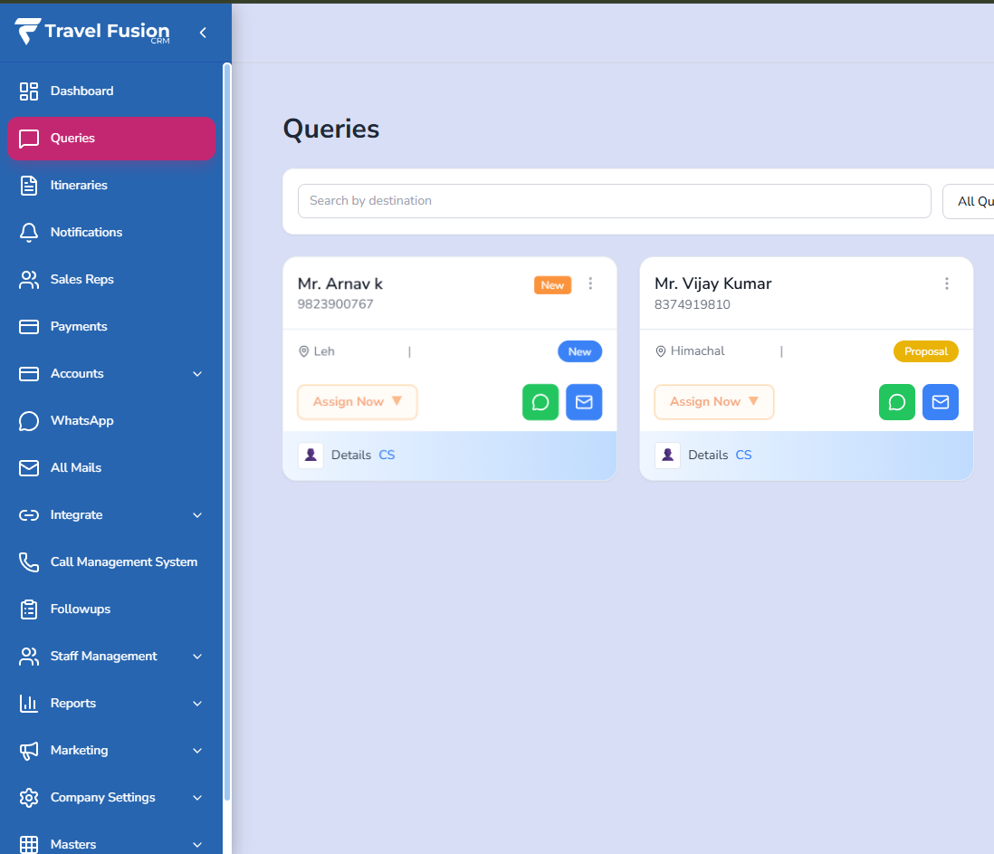Click the Travel Fusion CRM logo
994x854 pixels.
point(92,32)
